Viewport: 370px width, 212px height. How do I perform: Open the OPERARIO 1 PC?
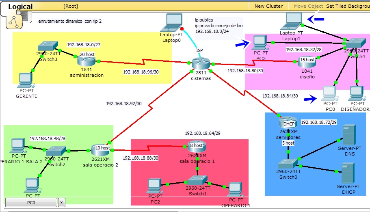(235, 190)
